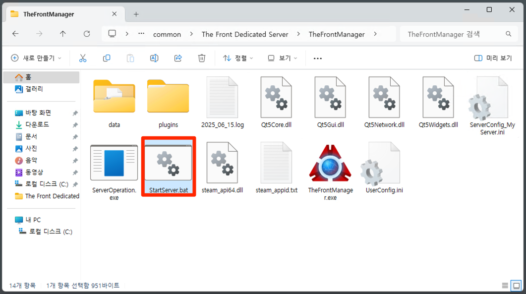This screenshot has width=526, height=294.
Task: Click the search magnifier icon
Action: pyautogui.click(x=509, y=34)
